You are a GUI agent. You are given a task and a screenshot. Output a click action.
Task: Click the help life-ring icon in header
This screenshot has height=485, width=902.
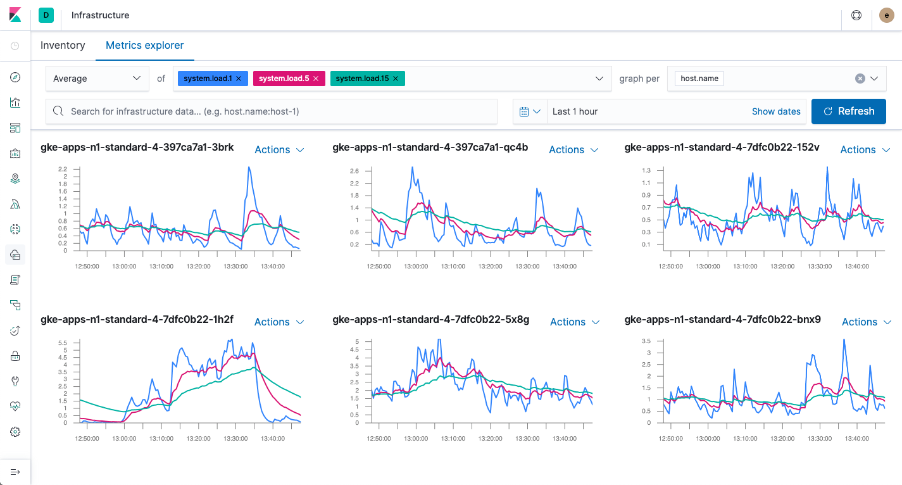[856, 15]
